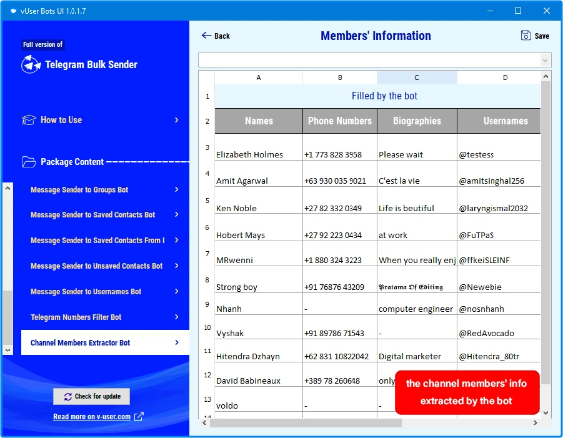Viewport: 563px width, 438px height.
Task: Select the computer engineer biography cell
Action: coord(417,304)
